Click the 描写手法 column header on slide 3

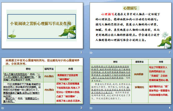(49, 69)
